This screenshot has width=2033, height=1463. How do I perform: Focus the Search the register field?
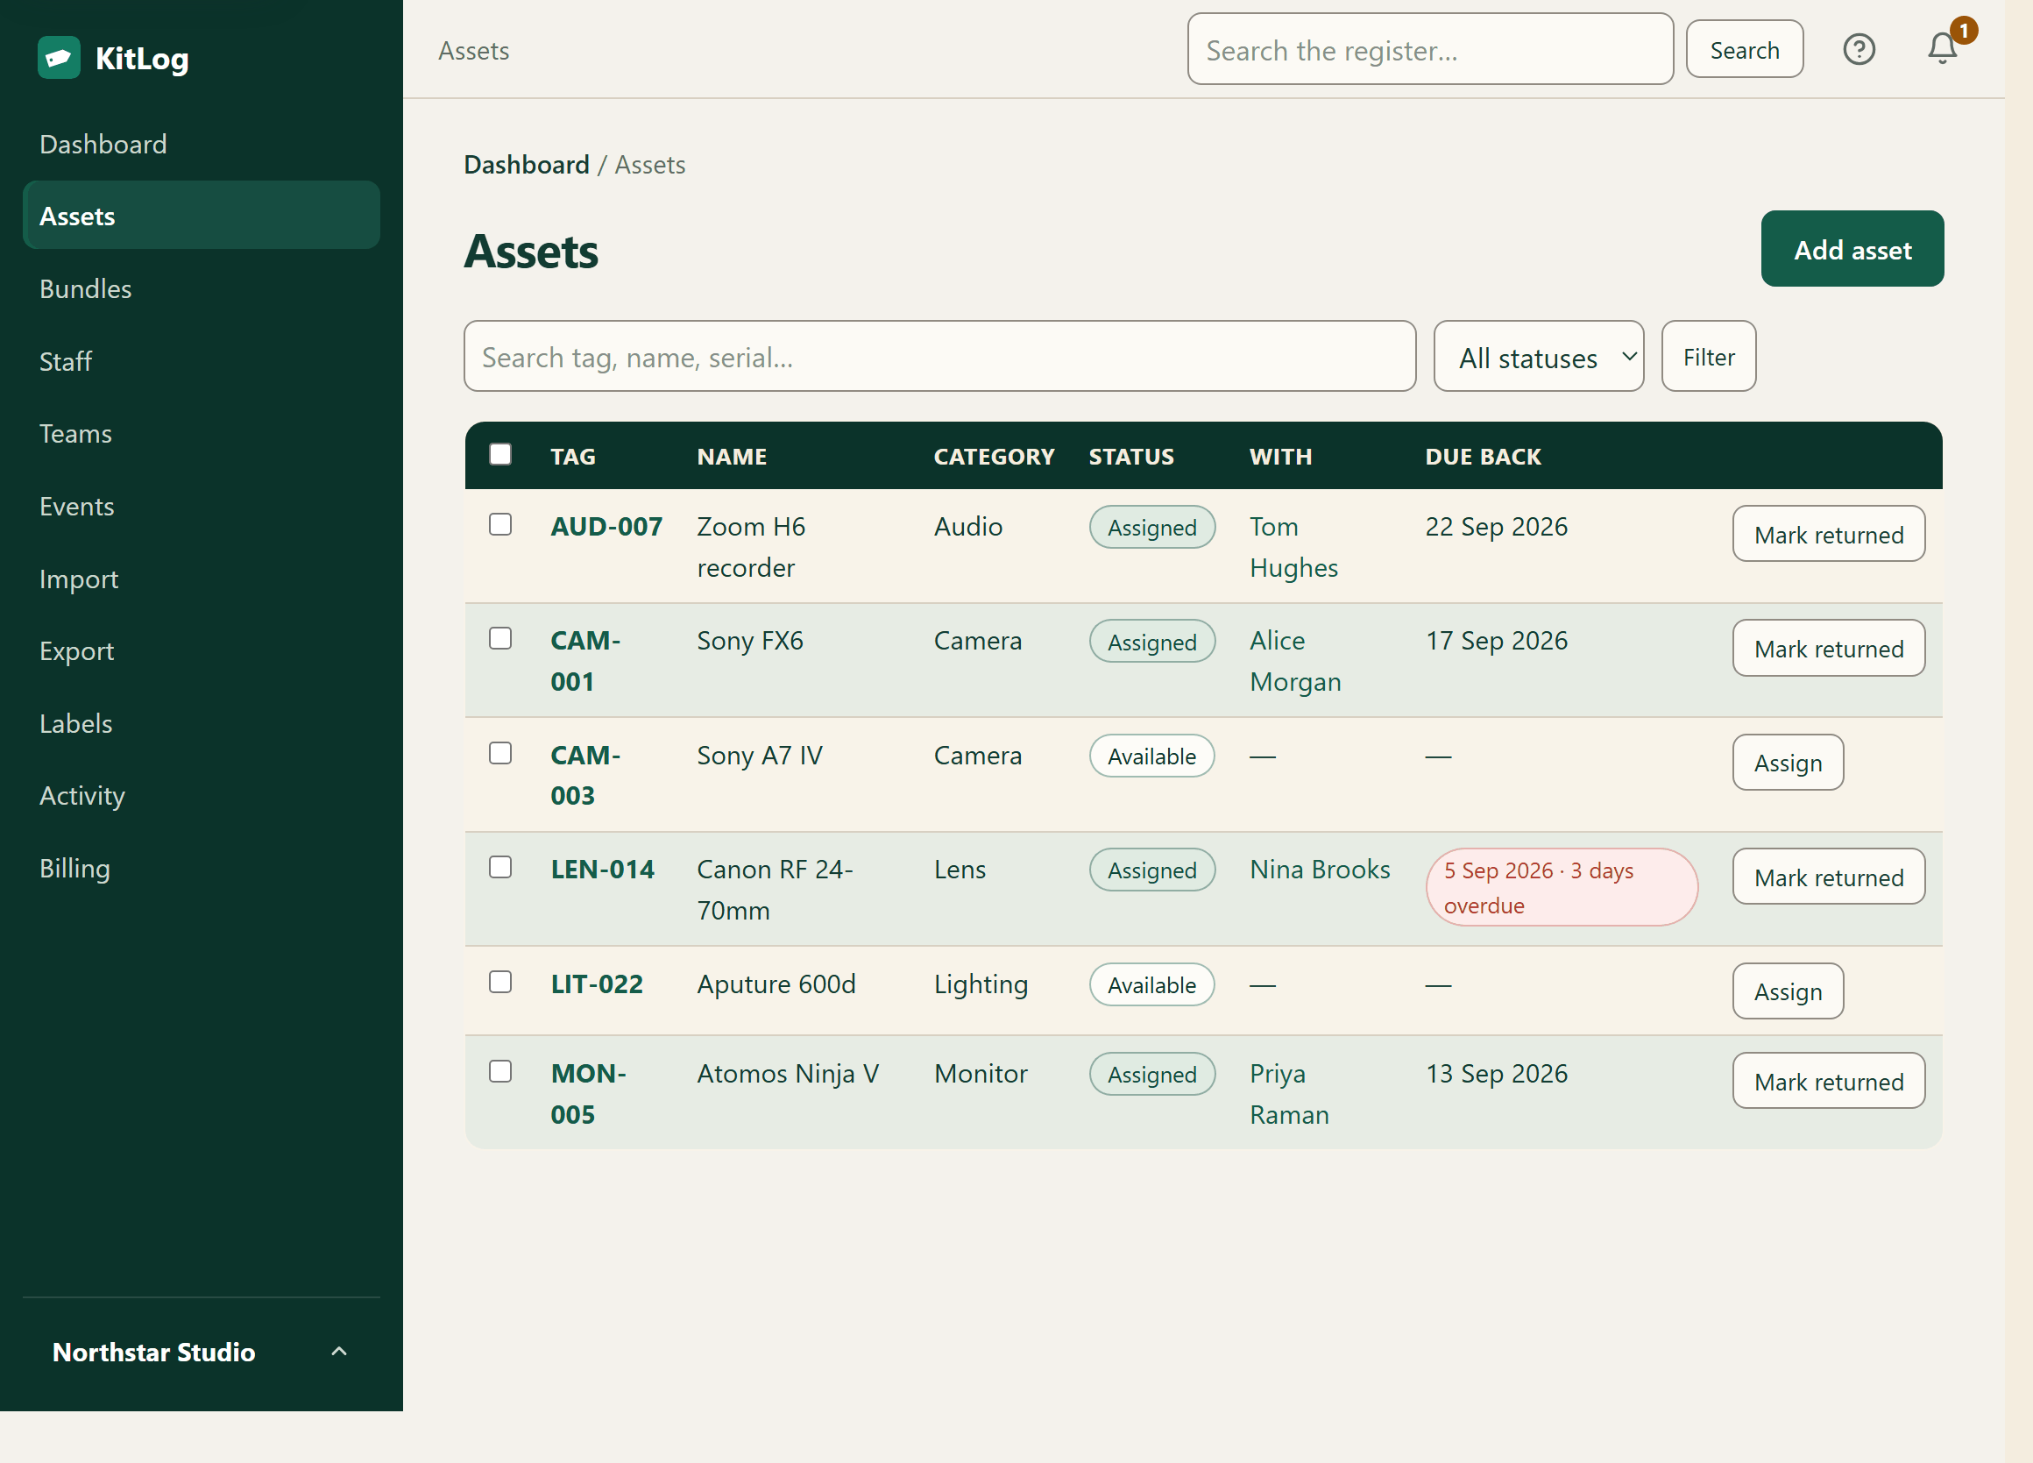pos(1431,50)
